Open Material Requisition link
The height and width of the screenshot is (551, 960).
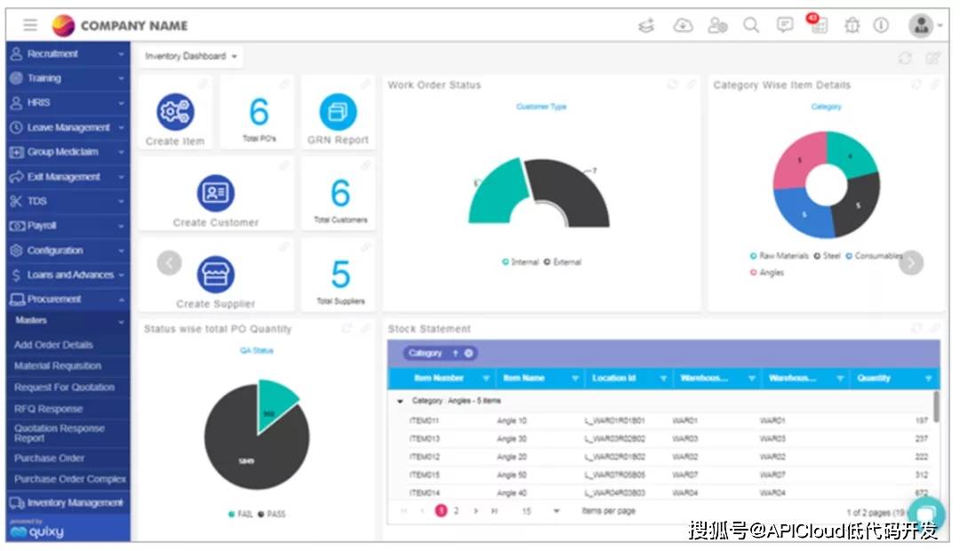[x=58, y=366]
